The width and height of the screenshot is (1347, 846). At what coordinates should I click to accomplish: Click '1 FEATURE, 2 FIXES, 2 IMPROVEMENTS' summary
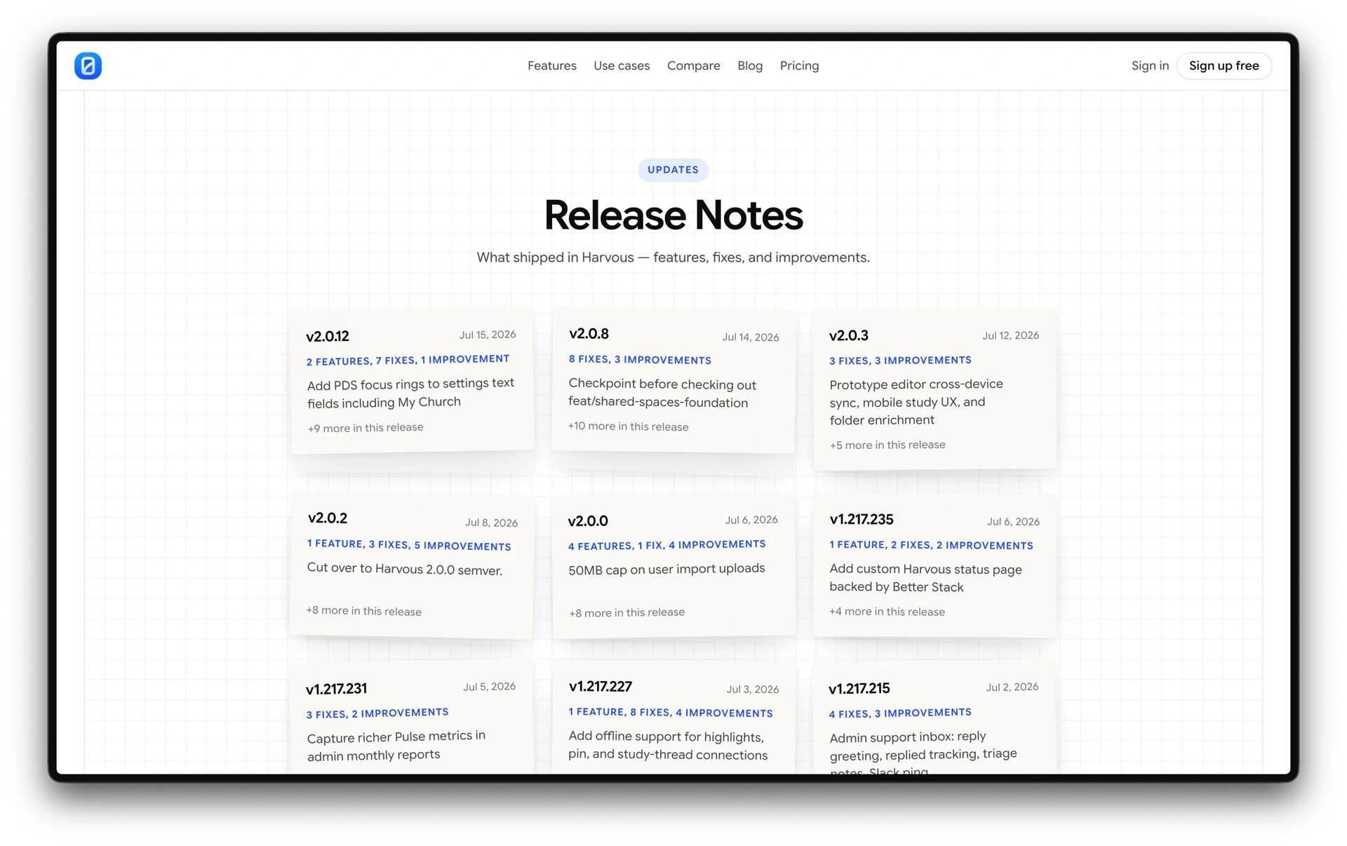[931, 545]
